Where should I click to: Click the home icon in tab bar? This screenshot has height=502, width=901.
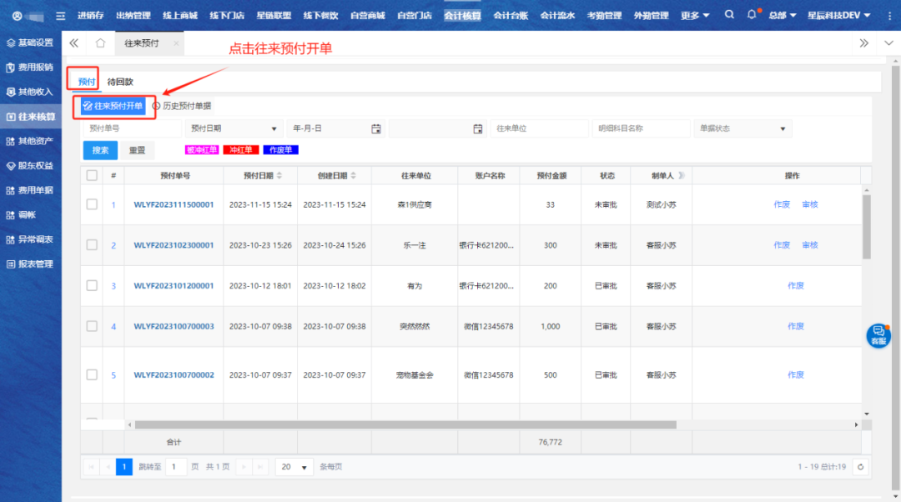[100, 43]
